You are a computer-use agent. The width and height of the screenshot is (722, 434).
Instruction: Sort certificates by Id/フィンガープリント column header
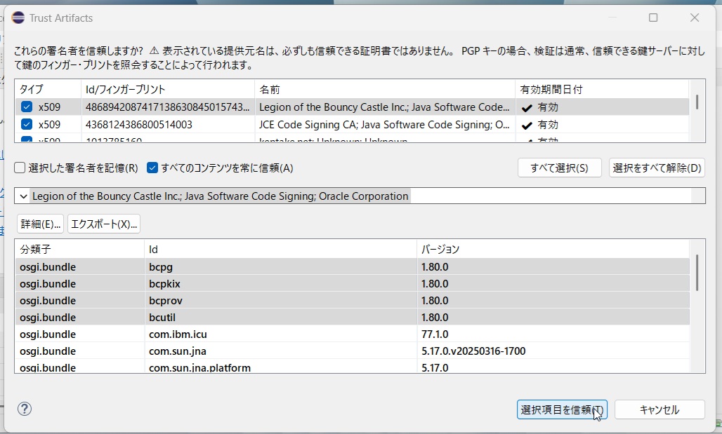tap(125, 90)
